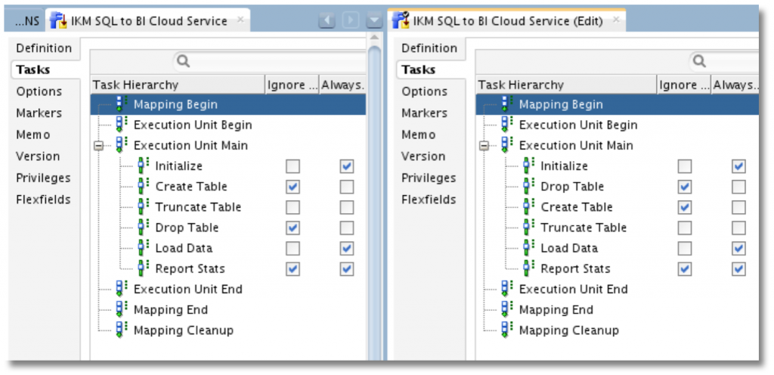Focus the Edit panel task search field
774x375 pixels.
coord(724,61)
